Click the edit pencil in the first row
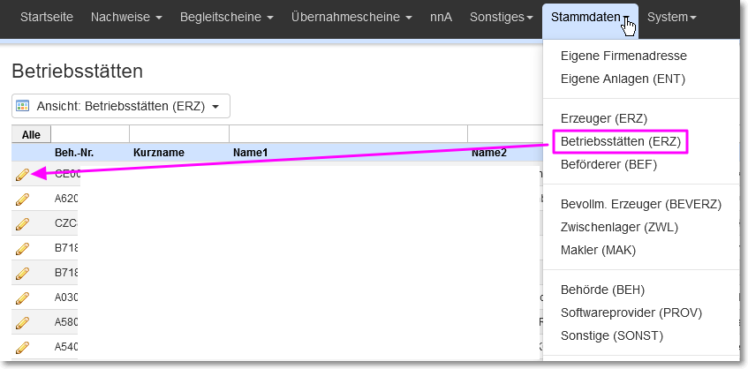 22,175
